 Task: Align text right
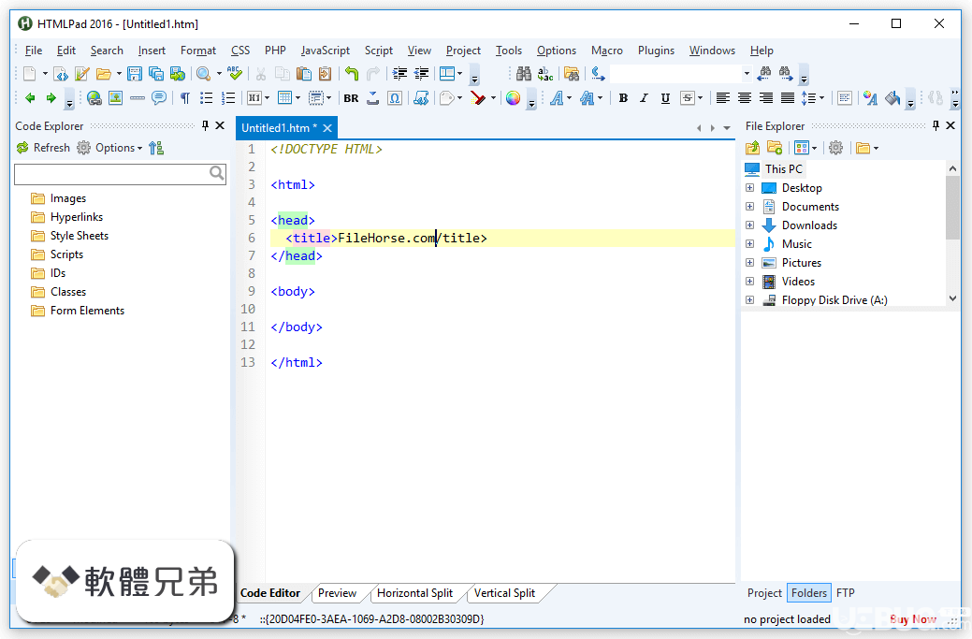click(x=766, y=98)
